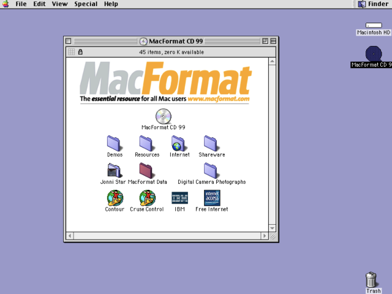The image size is (392, 294).
Task: Click the vertical scrollbar up arrow
Action: pos(272,61)
